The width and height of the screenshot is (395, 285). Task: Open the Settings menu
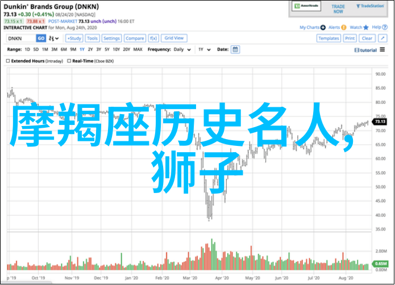tap(111, 38)
